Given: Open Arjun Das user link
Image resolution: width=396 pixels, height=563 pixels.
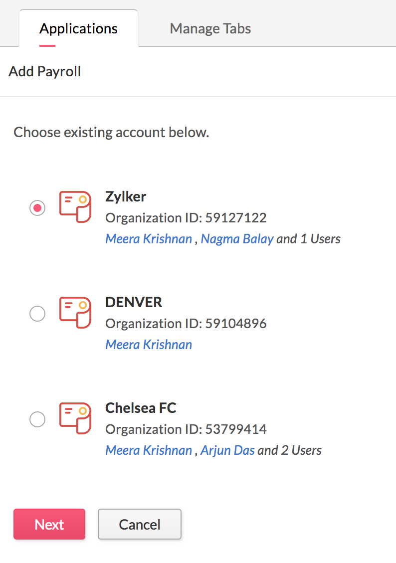Looking at the screenshot, I should pyautogui.click(x=227, y=450).
